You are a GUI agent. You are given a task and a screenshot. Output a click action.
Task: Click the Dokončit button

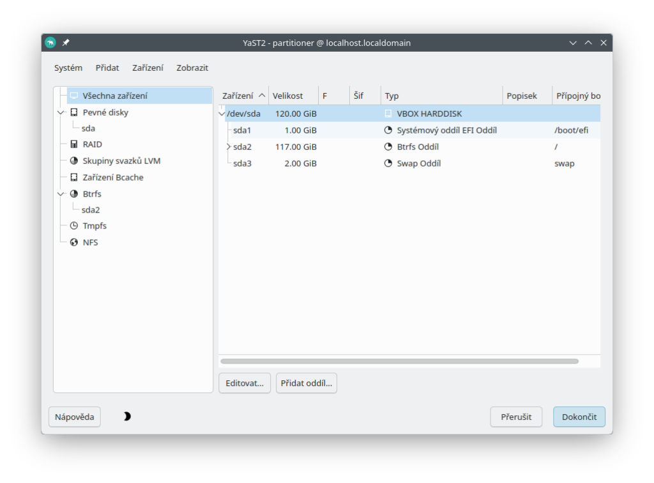(x=579, y=417)
